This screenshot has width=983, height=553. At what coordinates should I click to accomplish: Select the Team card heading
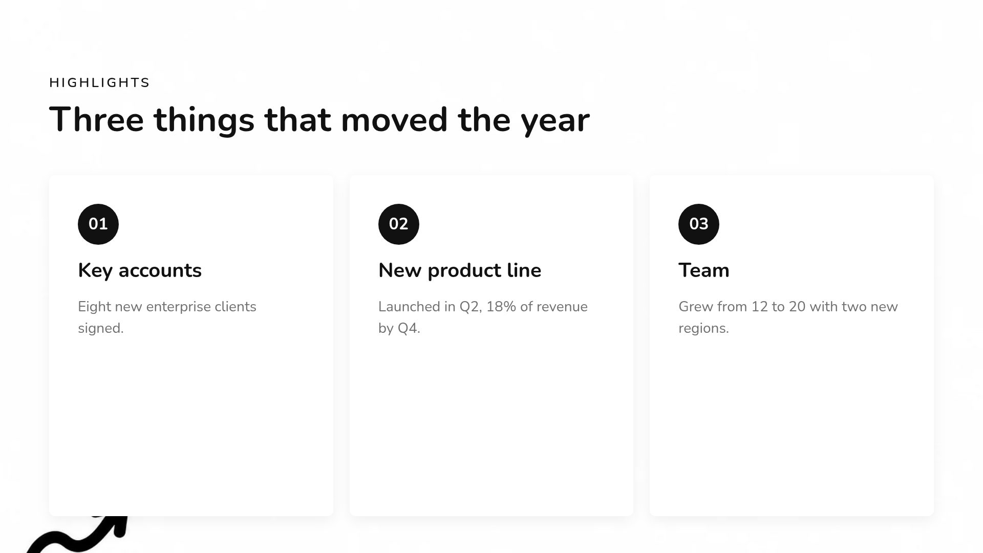coord(704,270)
